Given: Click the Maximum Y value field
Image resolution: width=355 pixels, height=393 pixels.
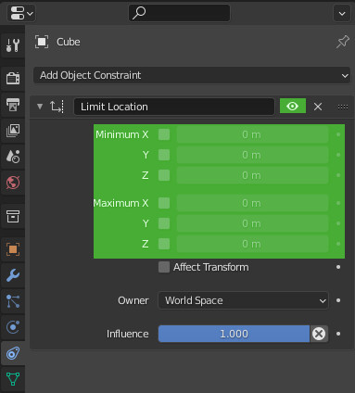Looking at the screenshot, I should [252, 223].
